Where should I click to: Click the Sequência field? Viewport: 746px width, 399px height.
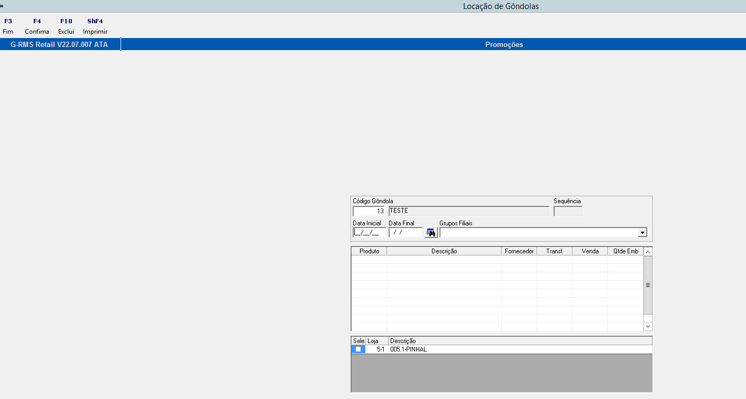[x=568, y=211]
